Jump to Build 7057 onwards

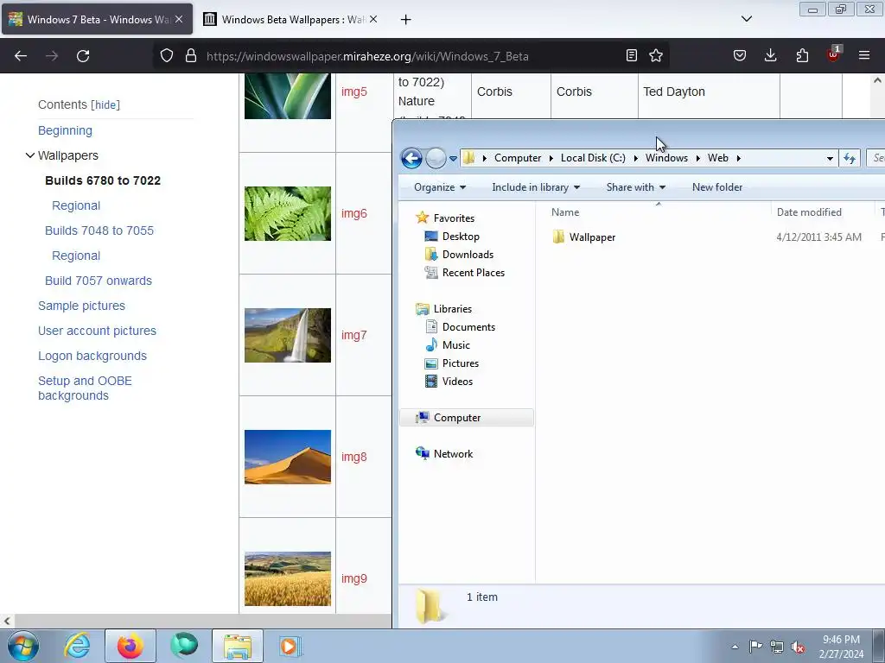[x=99, y=281]
